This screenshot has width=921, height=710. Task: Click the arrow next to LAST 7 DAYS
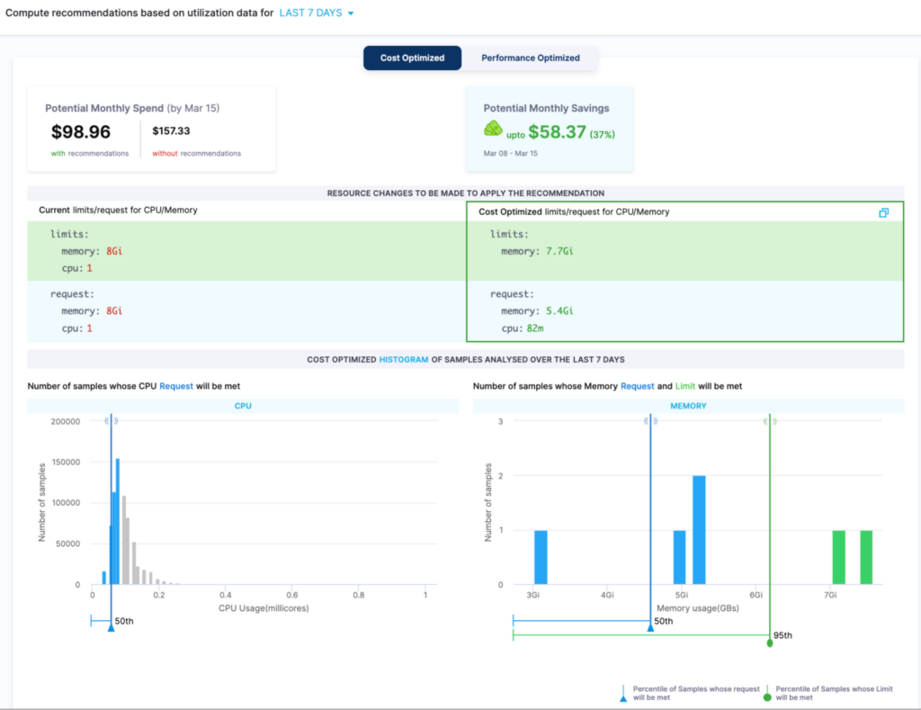click(351, 14)
